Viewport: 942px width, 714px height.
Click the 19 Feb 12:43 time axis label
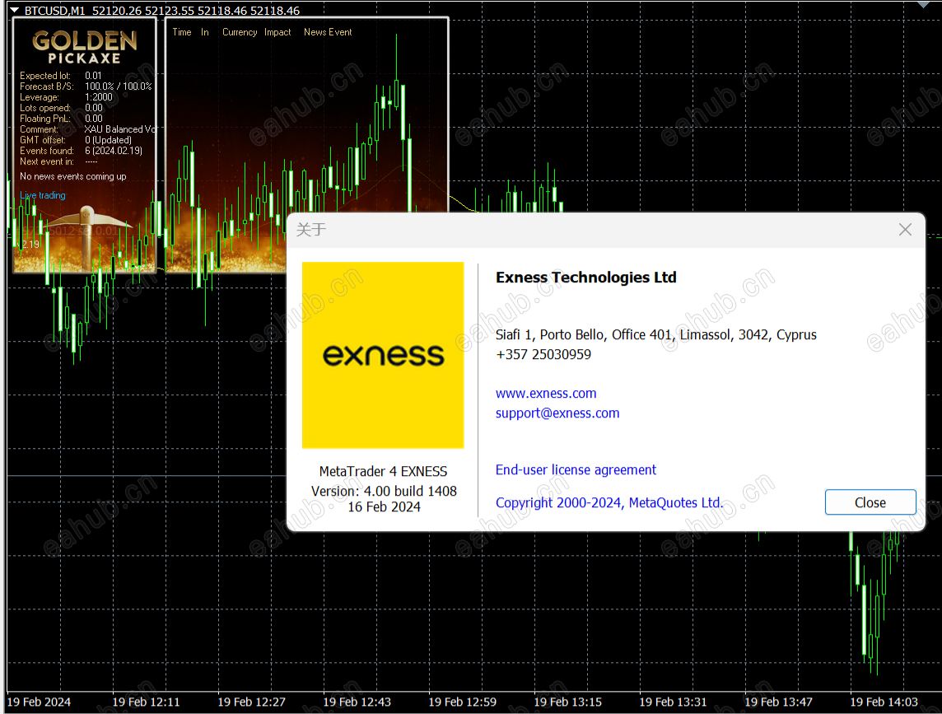tap(357, 702)
